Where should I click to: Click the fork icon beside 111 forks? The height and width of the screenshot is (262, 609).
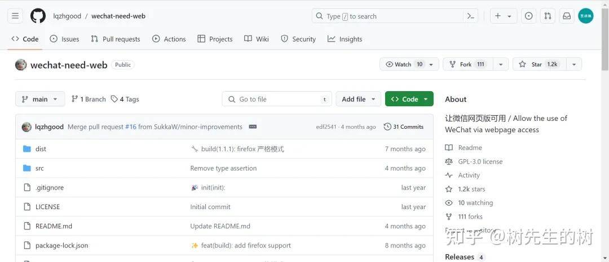coord(449,216)
